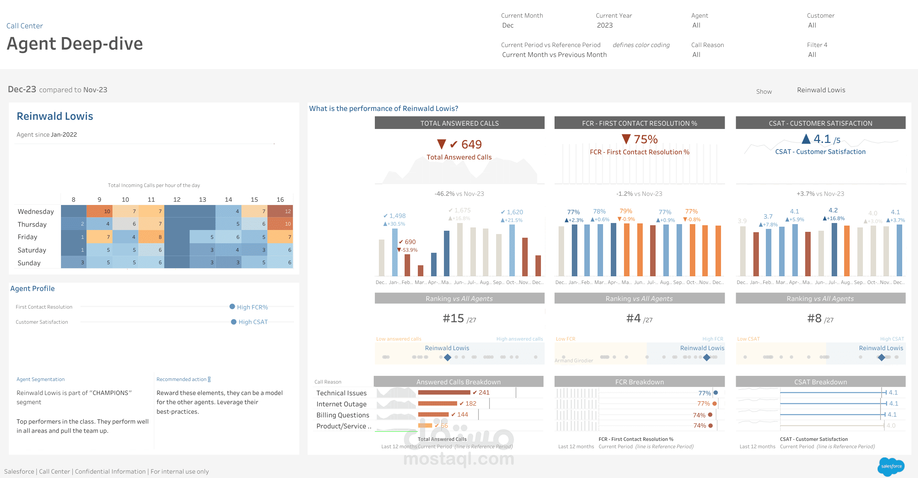Click the Technical Issues 241 answered bar

coord(444,392)
